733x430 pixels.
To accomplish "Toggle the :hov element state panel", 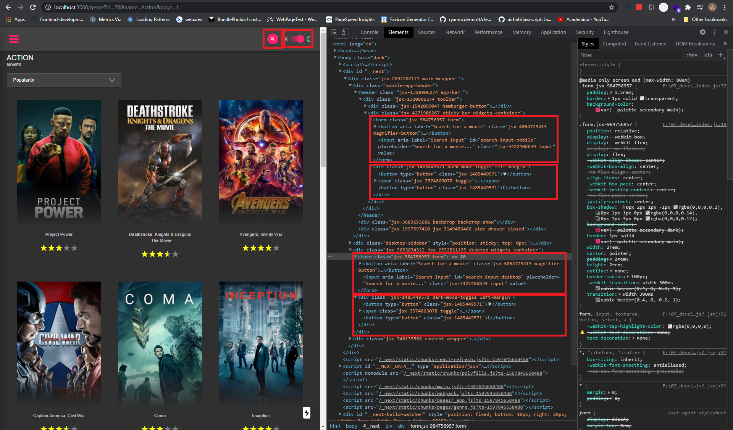I will click(692, 55).
